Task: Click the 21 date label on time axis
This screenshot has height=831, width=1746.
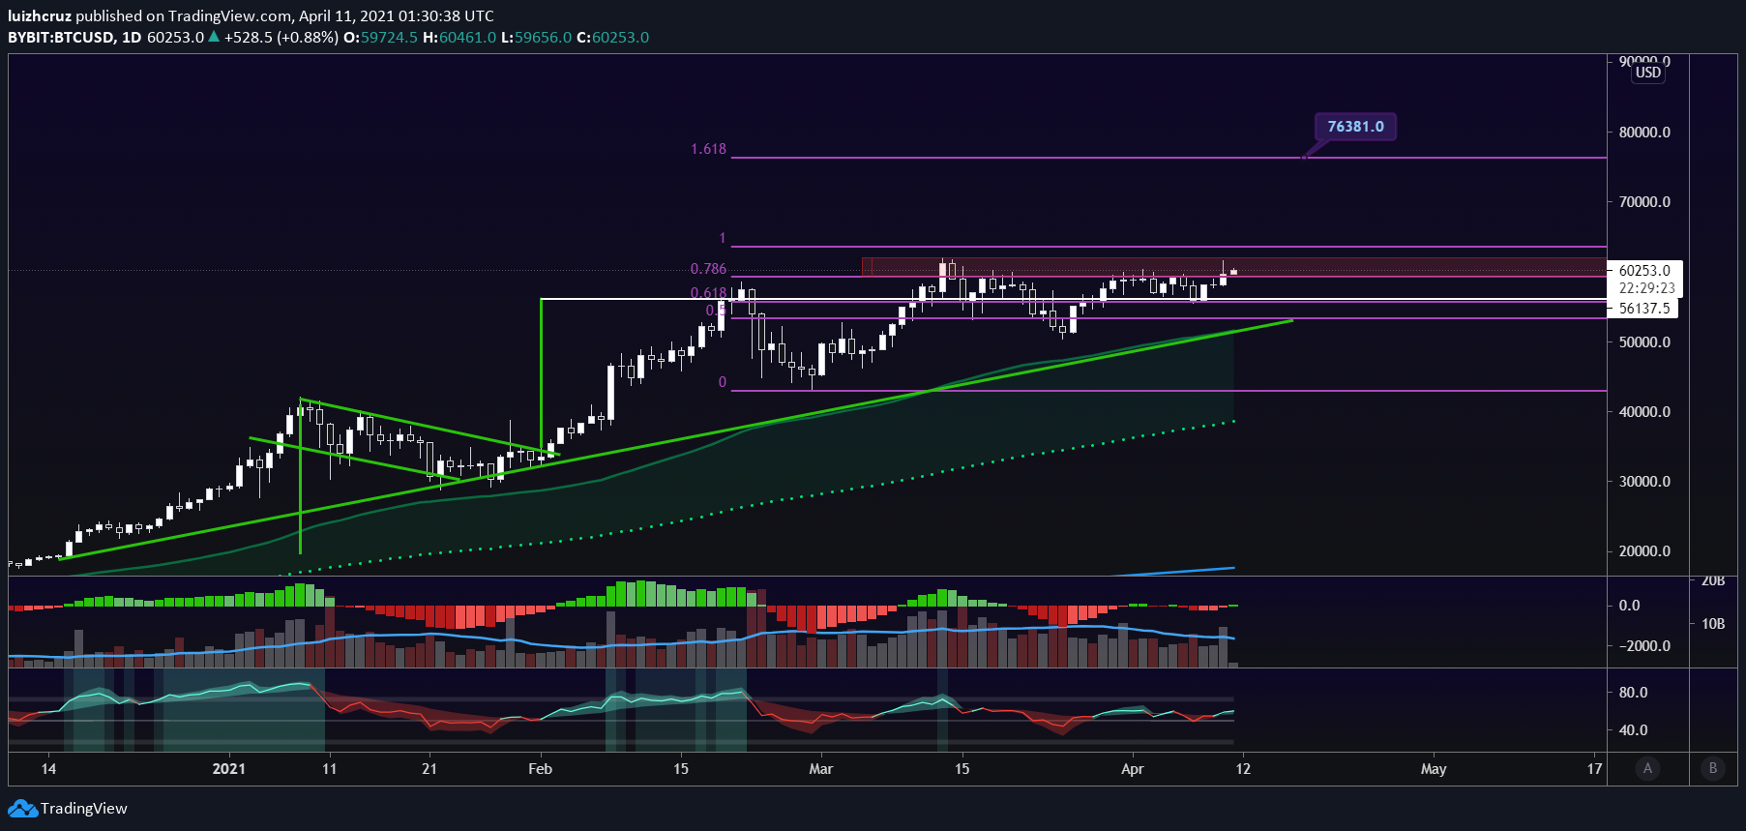Action: point(429,769)
